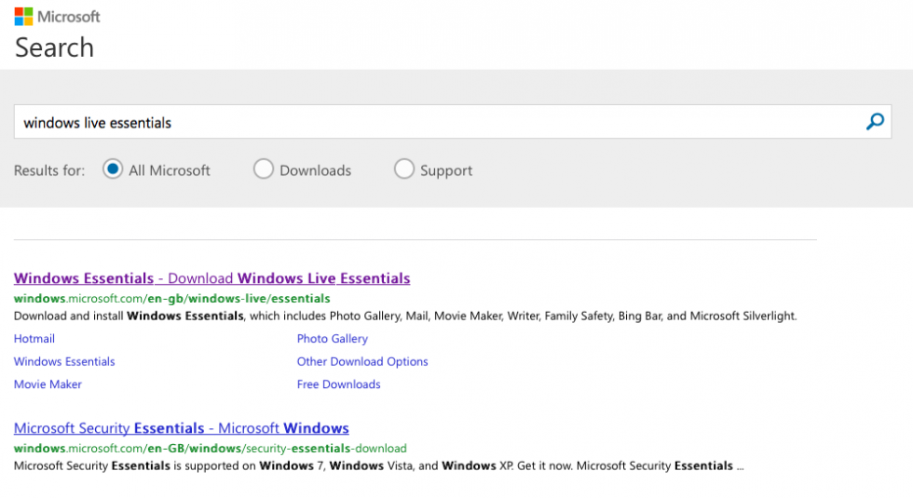
Task: Click the 'Results for:' label
Action: pos(49,170)
